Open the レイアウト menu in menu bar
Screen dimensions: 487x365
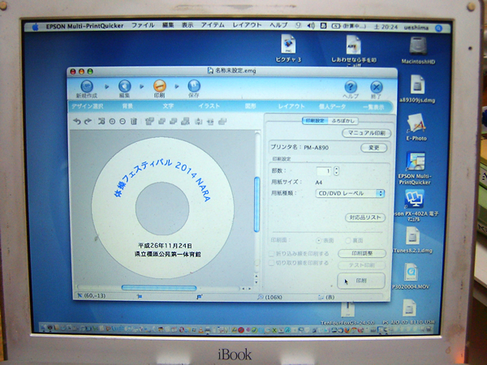coord(248,25)
